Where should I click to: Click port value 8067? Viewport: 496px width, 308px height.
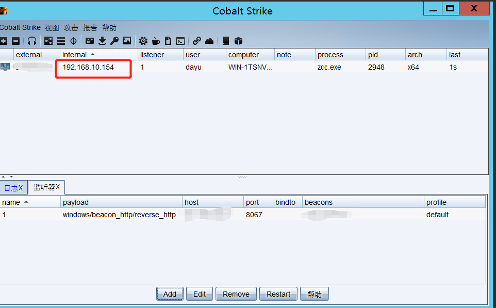click(x=254, y=215)
